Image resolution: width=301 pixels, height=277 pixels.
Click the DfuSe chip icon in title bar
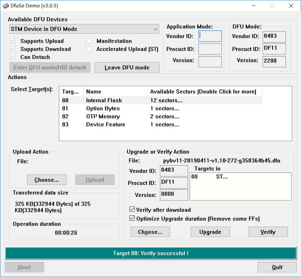click(x=6, y=5)
